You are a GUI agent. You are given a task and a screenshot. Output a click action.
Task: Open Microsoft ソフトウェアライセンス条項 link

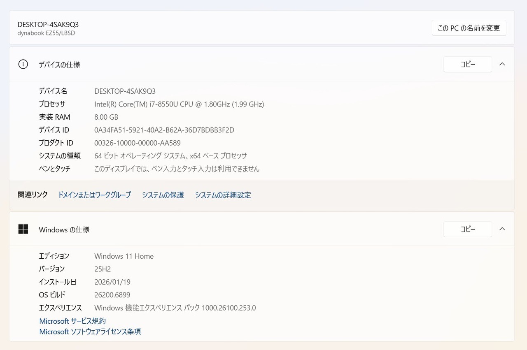tap(90, 331)
